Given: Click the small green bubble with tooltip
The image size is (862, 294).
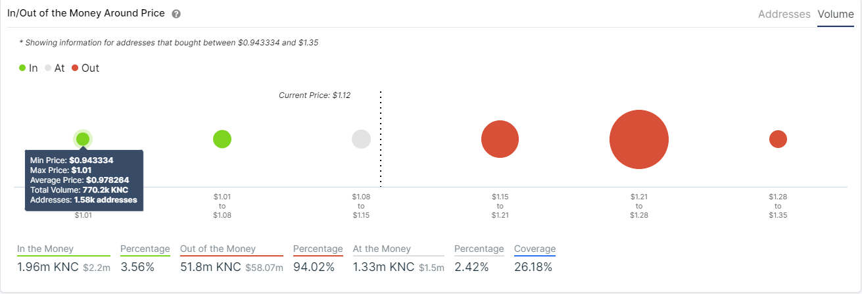Looking at the screenshot, I should tap(83, 139).
